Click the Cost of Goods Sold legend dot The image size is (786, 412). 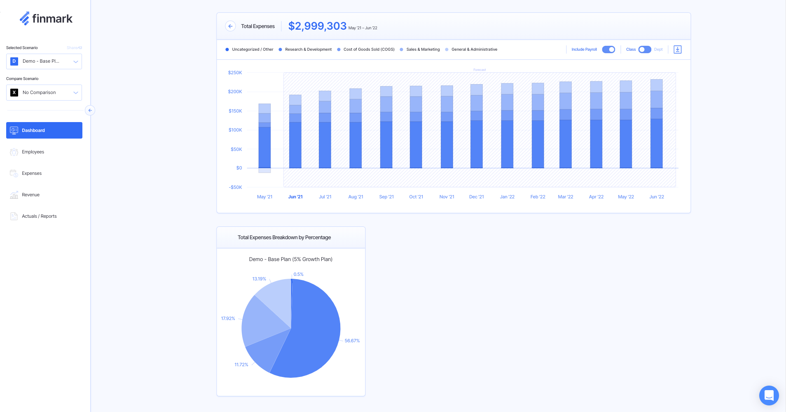[339, 49]
